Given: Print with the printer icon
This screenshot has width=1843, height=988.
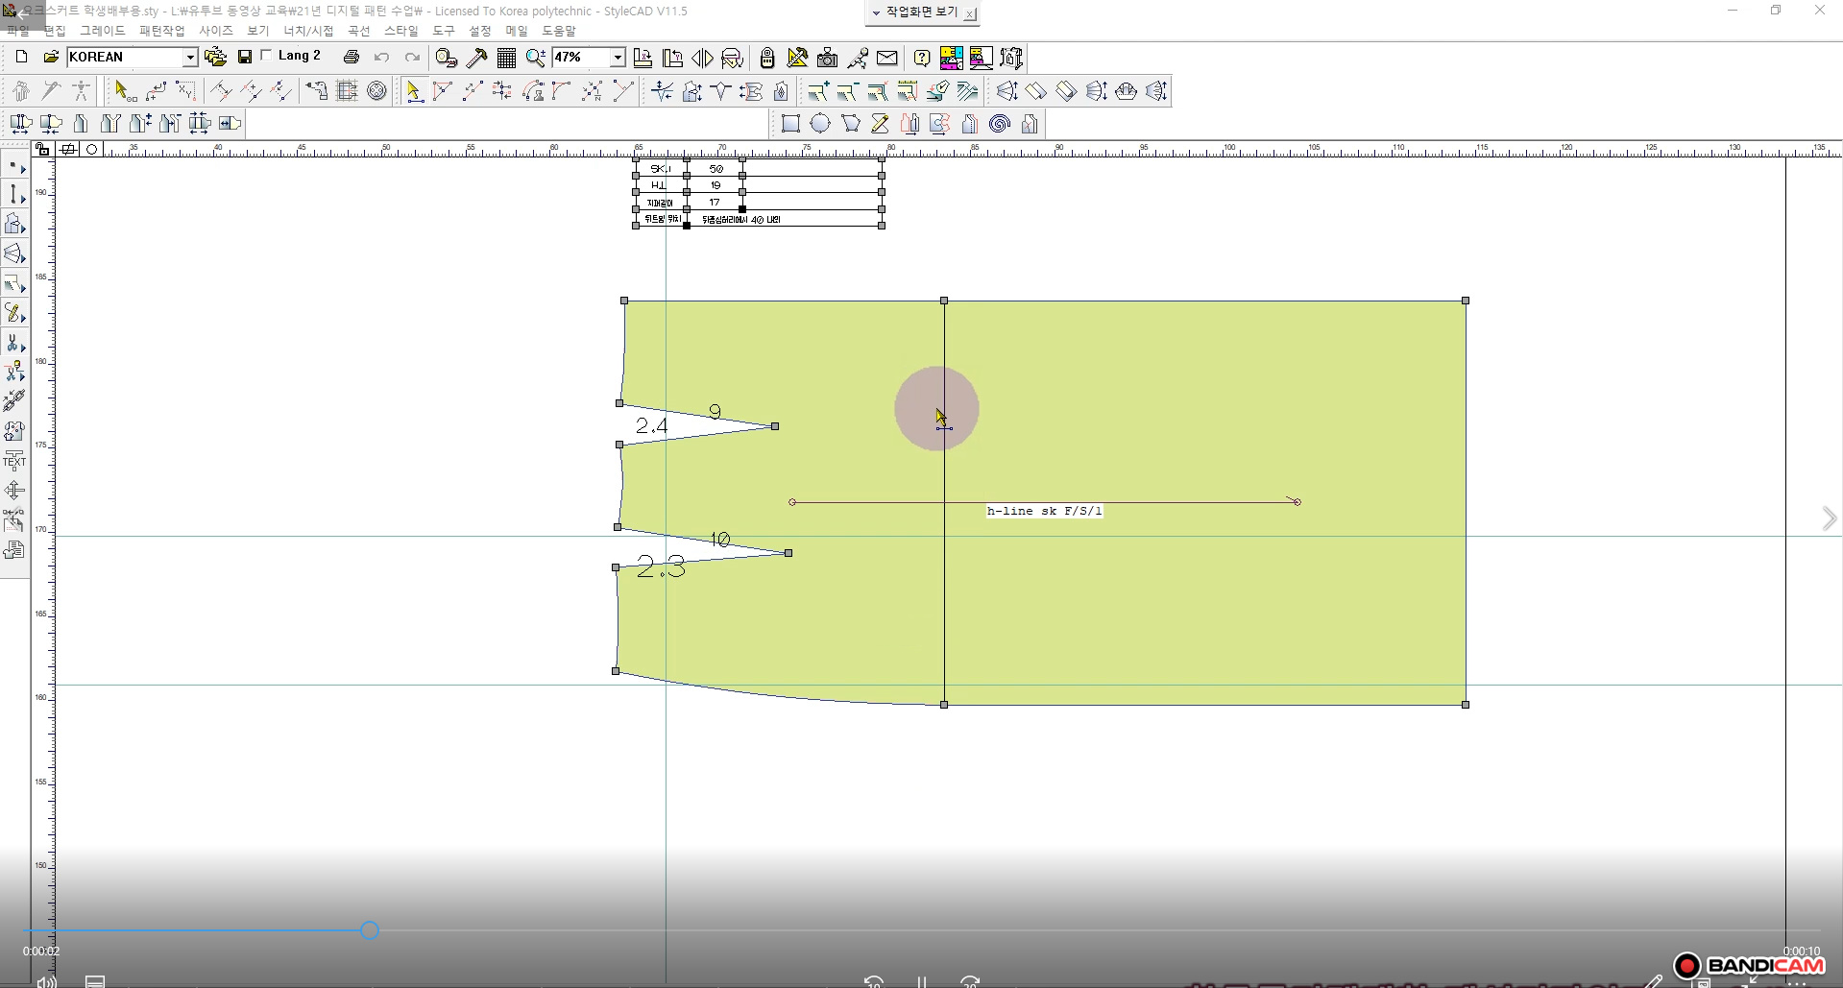Looking at the screenshot, I should [x=352, y=58].
